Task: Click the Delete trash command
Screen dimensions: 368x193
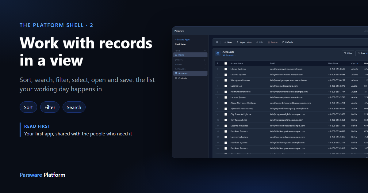Action: click(x=272, y=42)
